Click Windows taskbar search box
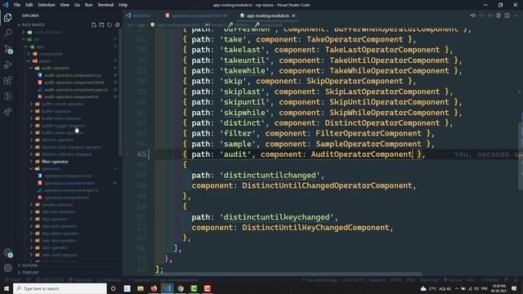The width and height of the screenshot is (523, 294). 60,288
